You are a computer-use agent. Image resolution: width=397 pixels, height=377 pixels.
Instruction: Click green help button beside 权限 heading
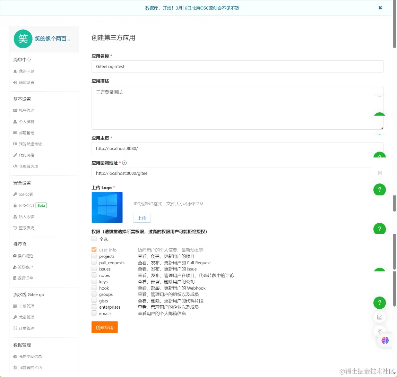click(x=380, y=228)
